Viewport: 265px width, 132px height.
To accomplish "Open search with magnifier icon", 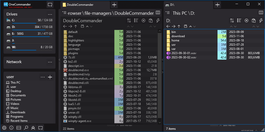I will pyautogui.click(x=26, y=128).
